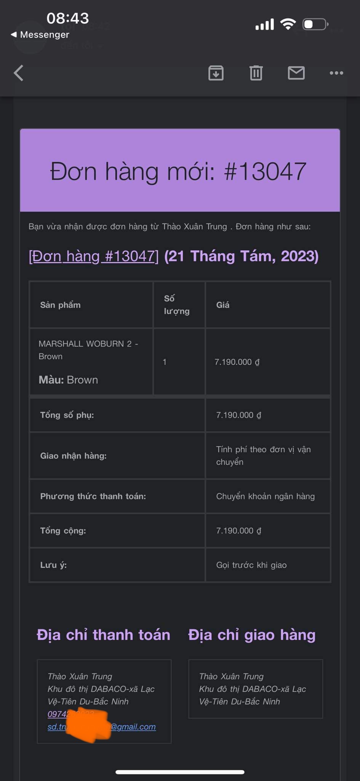Delete the email using trash icon
Screen dimensions: 360x781
[x=256, y=73]
